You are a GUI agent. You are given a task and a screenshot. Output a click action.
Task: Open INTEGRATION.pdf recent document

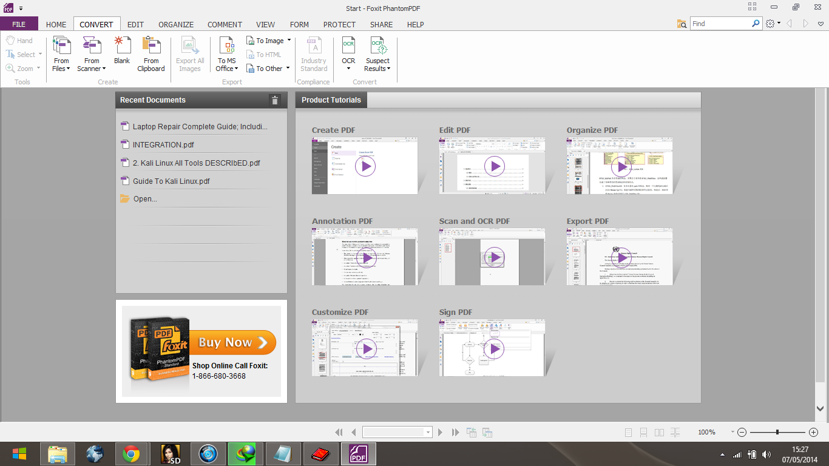pos(163,144)
